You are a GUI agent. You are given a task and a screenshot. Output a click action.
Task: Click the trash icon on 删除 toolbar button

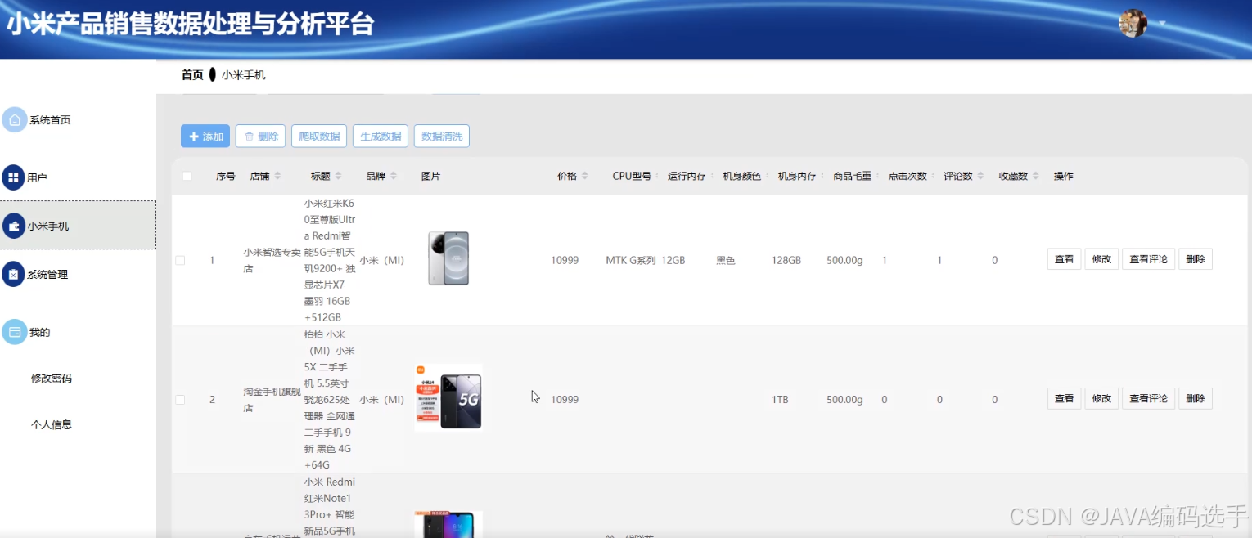tap(249, 137)
